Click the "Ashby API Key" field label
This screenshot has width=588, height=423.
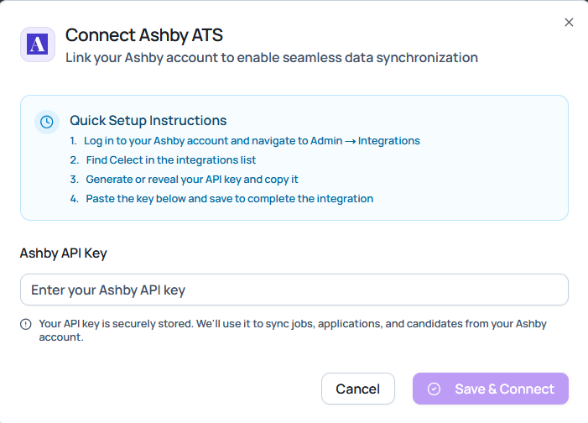pyautogui.click(x=63, y=253)
